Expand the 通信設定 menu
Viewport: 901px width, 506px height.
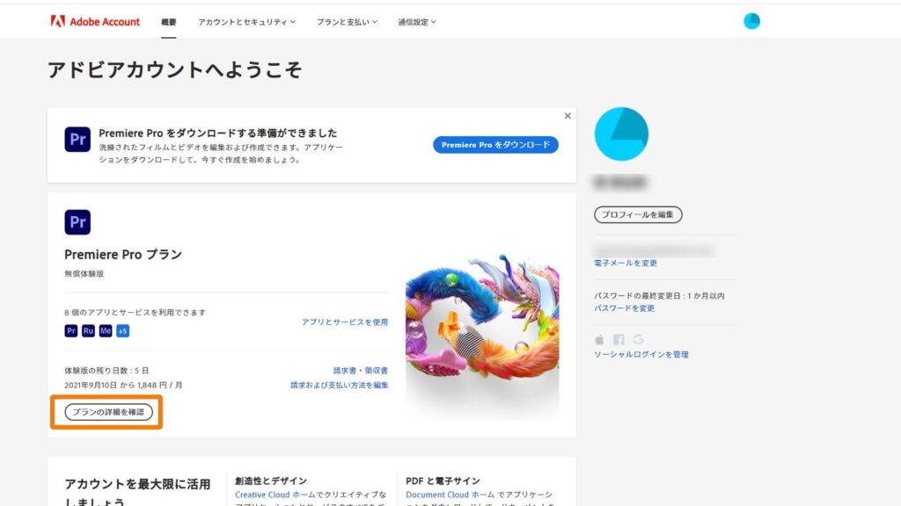coord(416,22)
